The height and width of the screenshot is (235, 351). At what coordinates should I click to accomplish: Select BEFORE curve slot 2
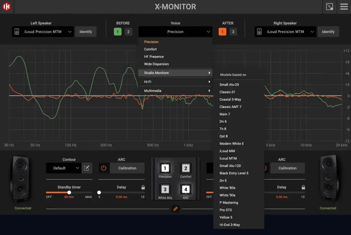(128, 31)
